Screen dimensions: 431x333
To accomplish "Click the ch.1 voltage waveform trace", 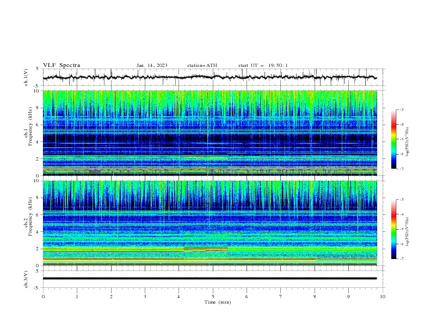I will (210, 77).
